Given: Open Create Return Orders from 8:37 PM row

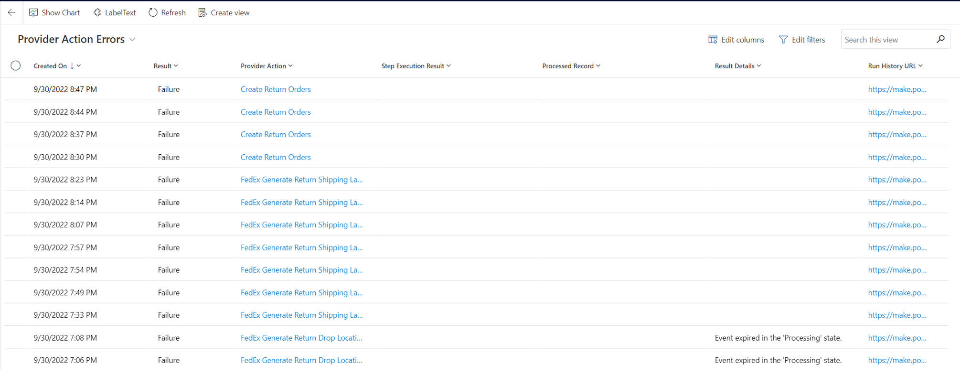Looking at the screenshot, I should [x=276, y=134].
